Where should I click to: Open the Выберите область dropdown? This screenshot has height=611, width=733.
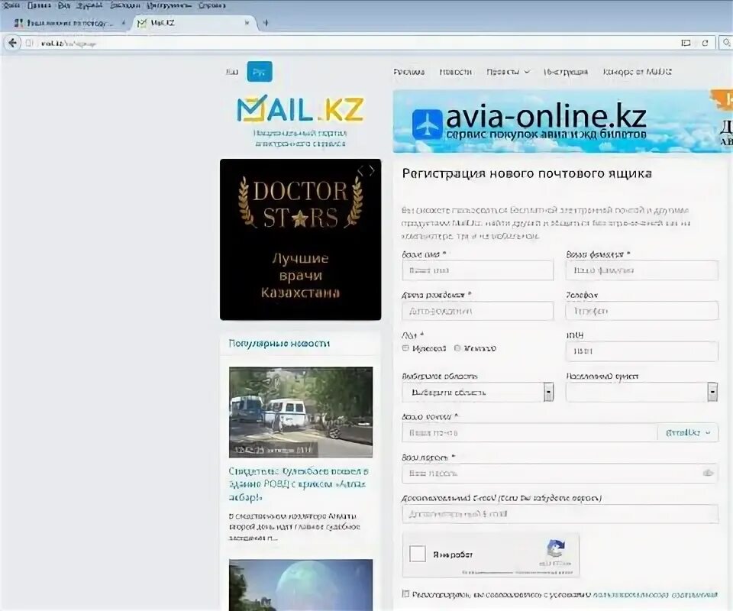tap(478, 393)
